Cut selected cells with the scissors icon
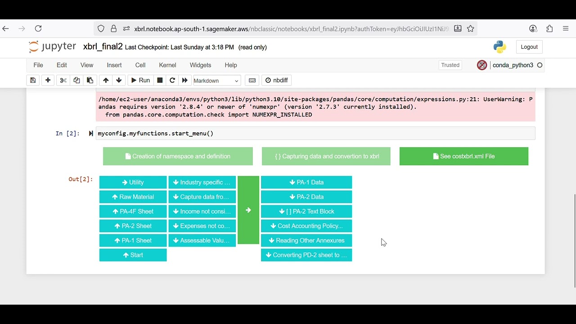Screen dimensions: 576x324 point(63,81)
